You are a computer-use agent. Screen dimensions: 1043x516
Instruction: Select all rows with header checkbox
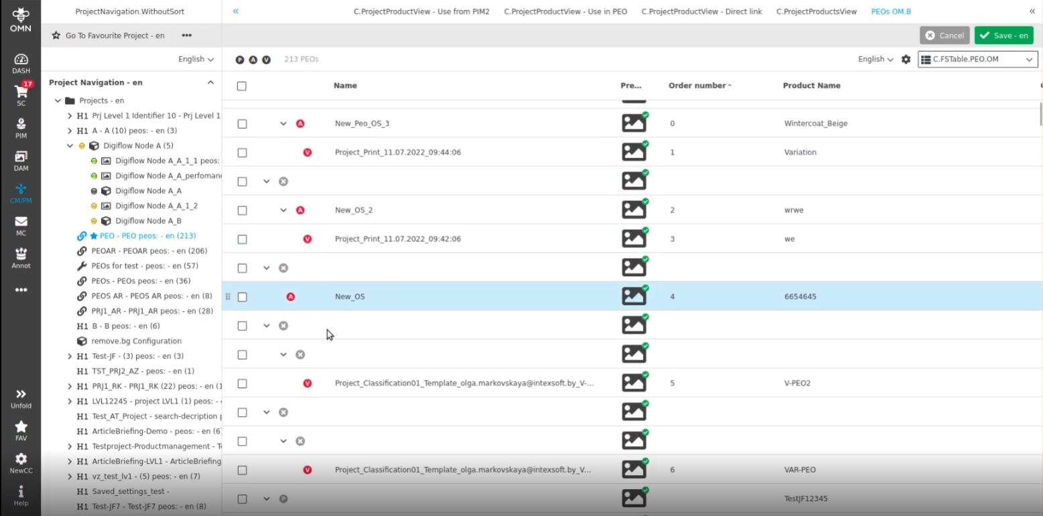coord(242,86)
